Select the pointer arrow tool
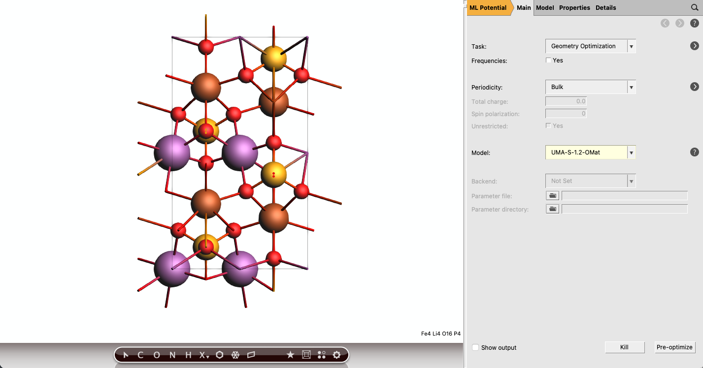Image resolution: width=703 pixels, height=368 pixels. (x=126, y=355)
